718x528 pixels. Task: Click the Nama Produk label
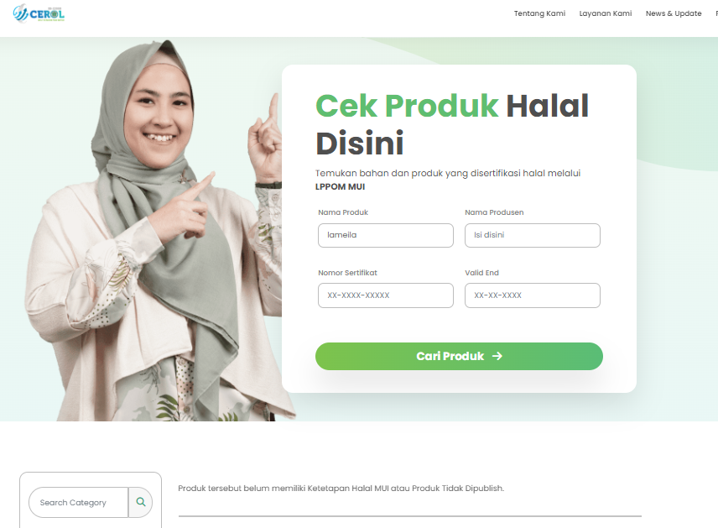click(x=343, y=212)
